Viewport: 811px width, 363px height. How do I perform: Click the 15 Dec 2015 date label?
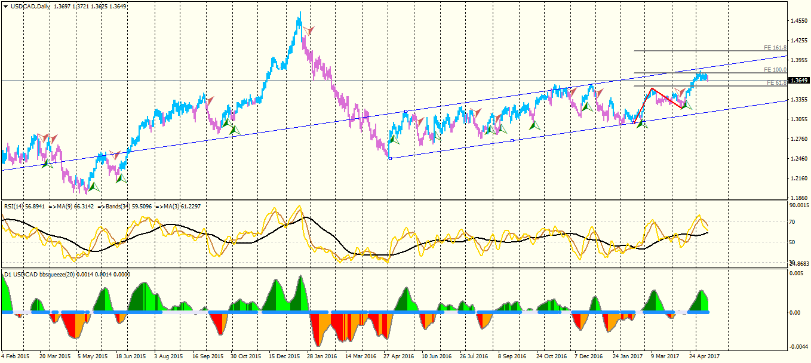(284, 356)
